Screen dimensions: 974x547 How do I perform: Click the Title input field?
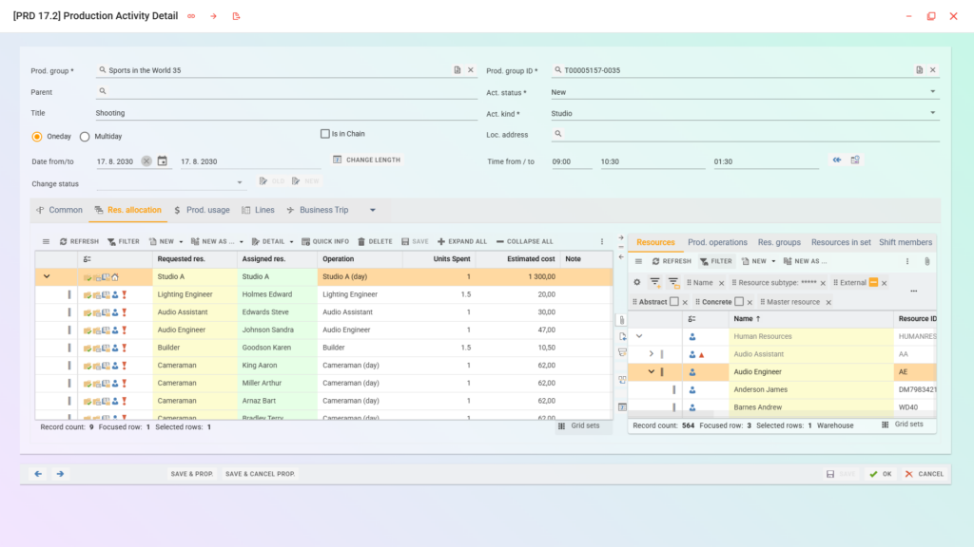point(285,113)
